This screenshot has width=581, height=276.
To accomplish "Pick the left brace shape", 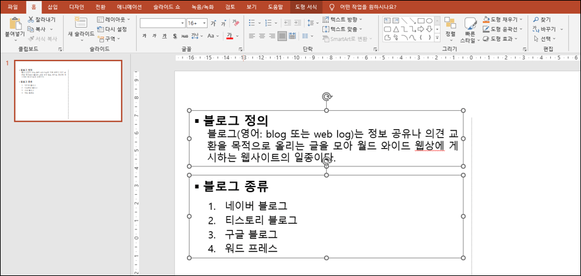I will click(x=421, y=37).
